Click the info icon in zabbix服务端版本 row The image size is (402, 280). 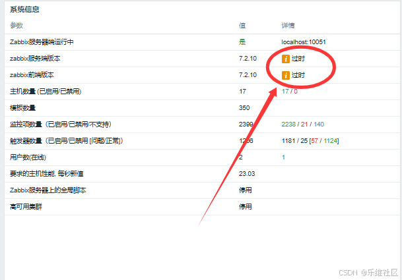286,59
